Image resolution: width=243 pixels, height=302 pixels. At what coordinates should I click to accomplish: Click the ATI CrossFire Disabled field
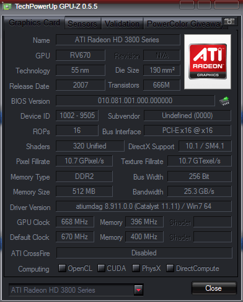pos(144,253)
